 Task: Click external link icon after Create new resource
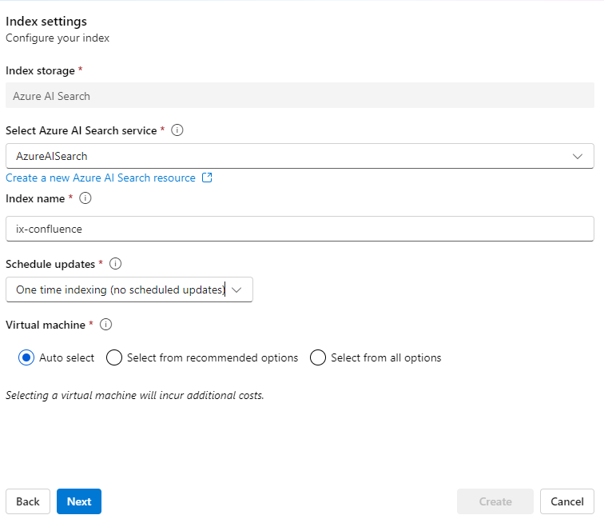[207, 178]
